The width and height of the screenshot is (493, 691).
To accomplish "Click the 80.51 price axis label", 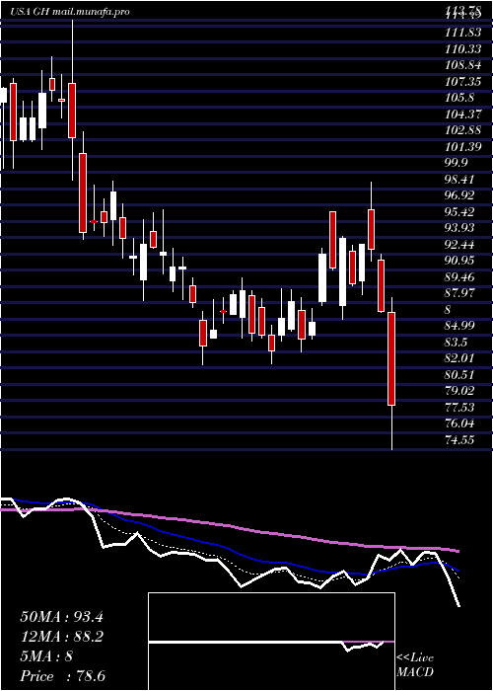I will point(459,374).
